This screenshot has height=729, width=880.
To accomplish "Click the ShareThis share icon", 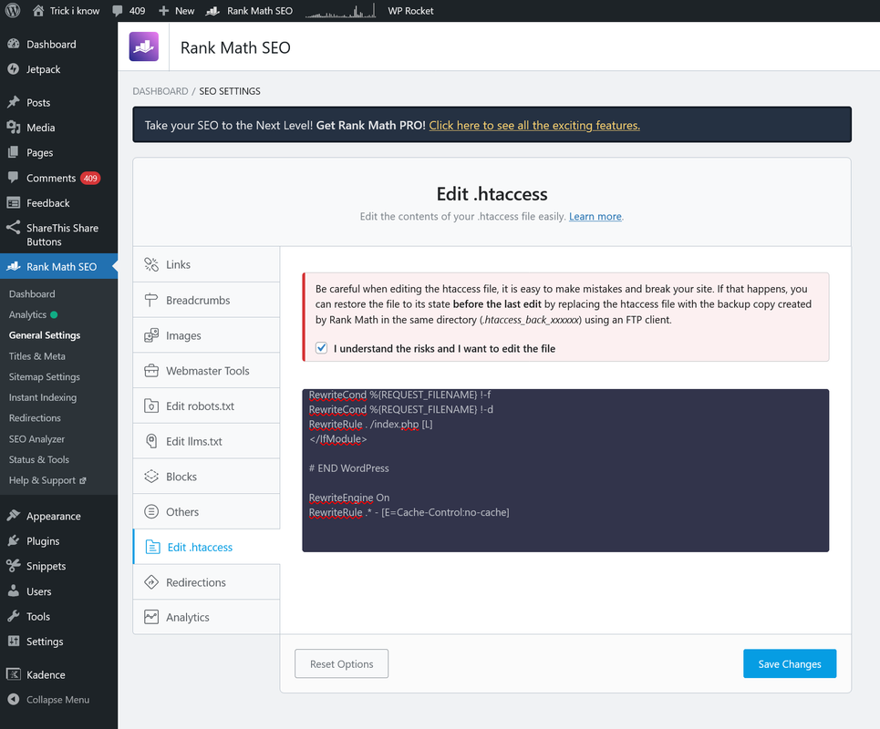I will pyautogui.click(x=14, y=227).
